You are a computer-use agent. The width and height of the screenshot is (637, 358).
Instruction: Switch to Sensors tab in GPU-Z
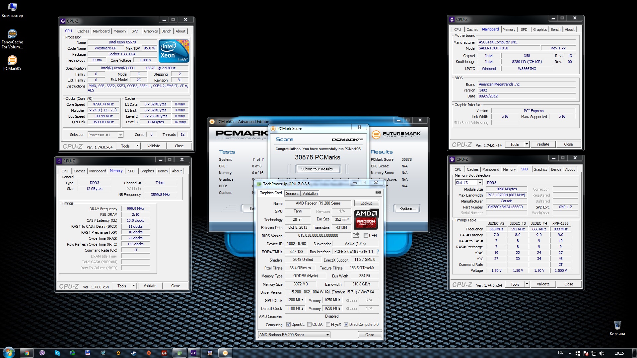tap(292, 194)
